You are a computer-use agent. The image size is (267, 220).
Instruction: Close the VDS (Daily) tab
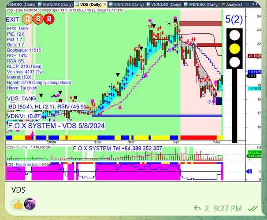click(x=105, y=4)
